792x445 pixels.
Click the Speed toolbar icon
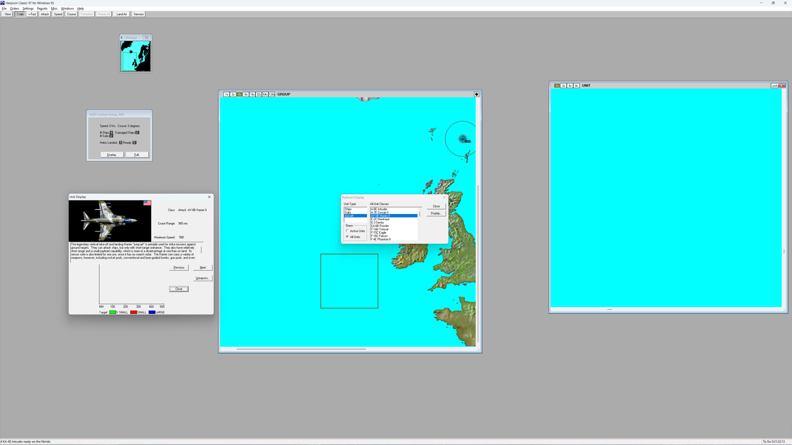click(58, 14)
